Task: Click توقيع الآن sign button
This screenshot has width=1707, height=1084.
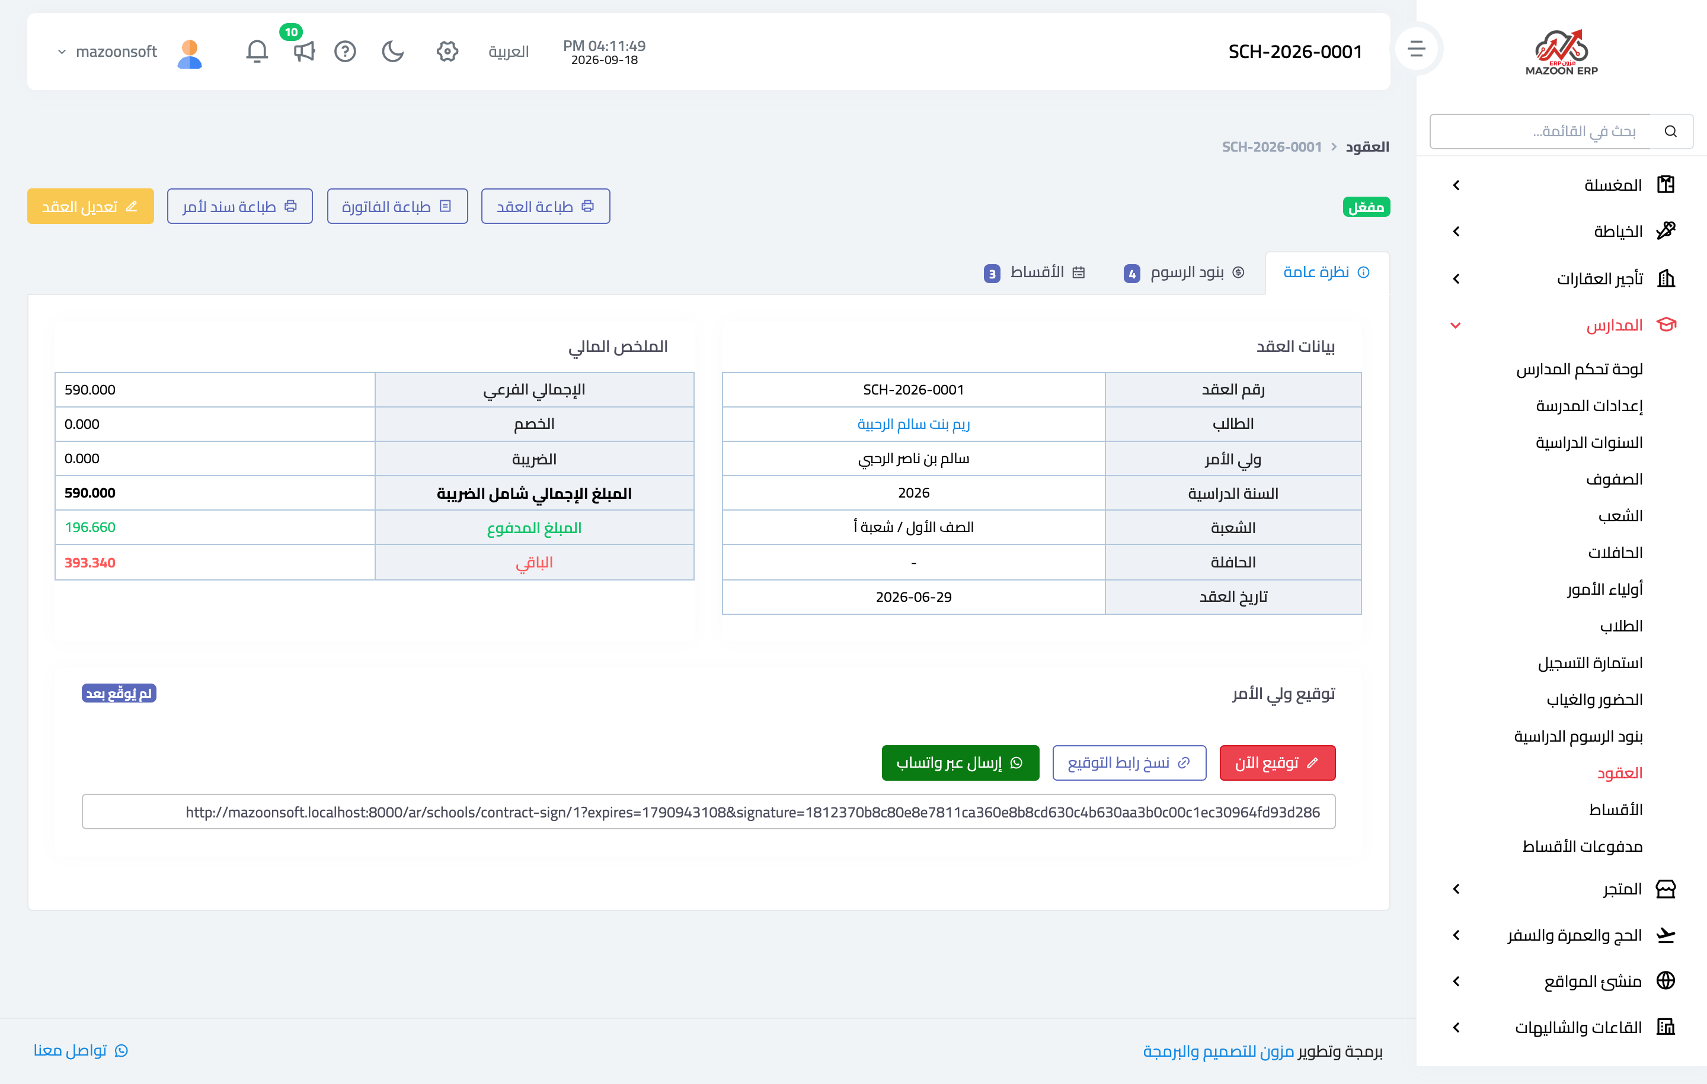Action: [x=1277, y=762]
